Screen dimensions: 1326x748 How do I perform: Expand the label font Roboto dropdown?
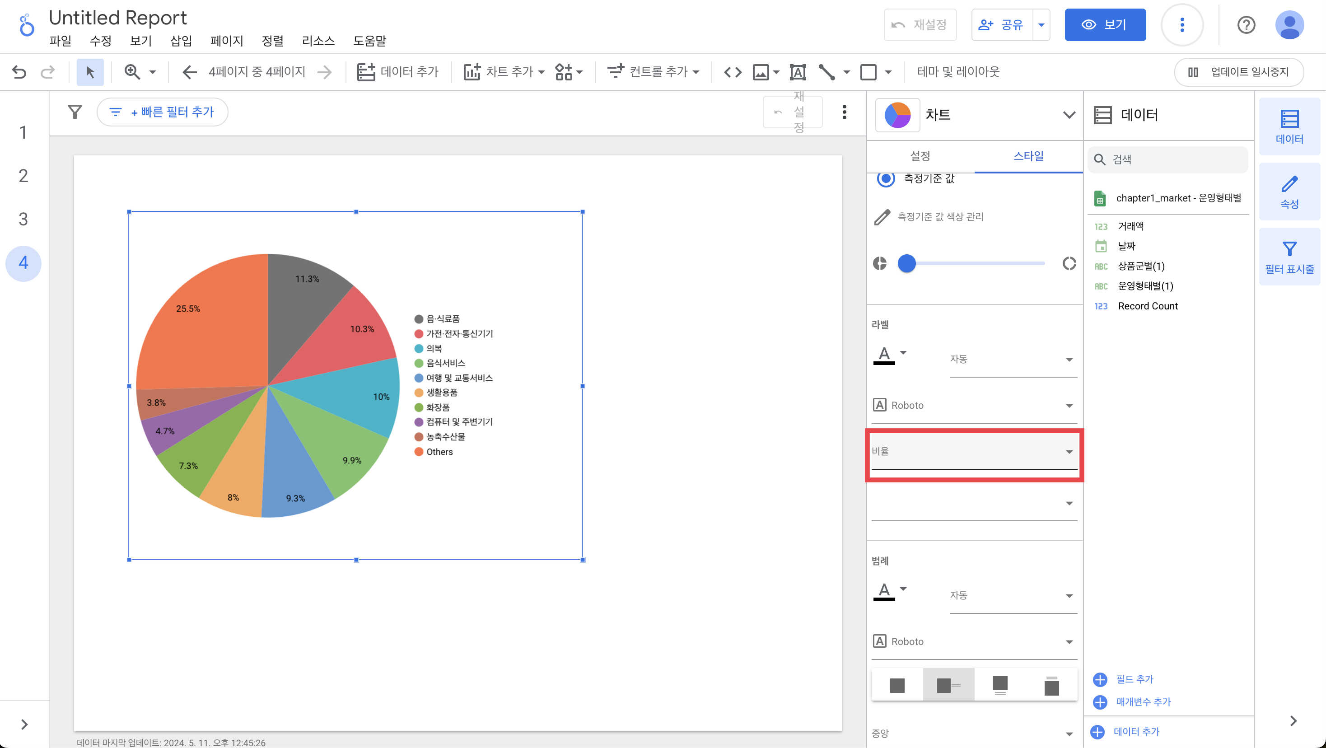click(974, 406)
